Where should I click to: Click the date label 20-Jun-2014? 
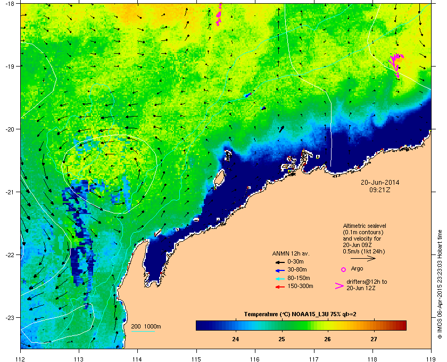click(x=380, y=183)
